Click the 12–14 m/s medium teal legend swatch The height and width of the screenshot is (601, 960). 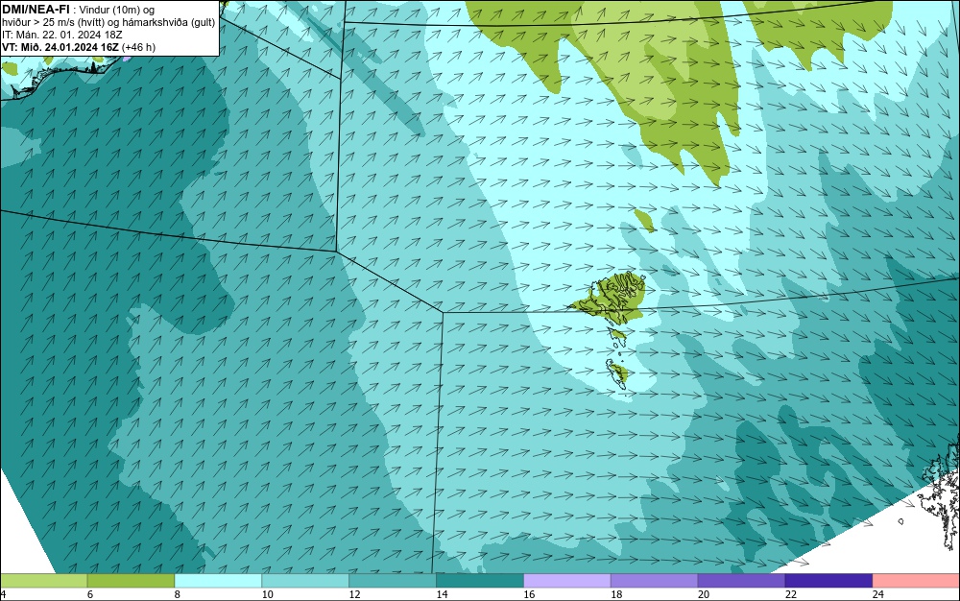[393, 581]
